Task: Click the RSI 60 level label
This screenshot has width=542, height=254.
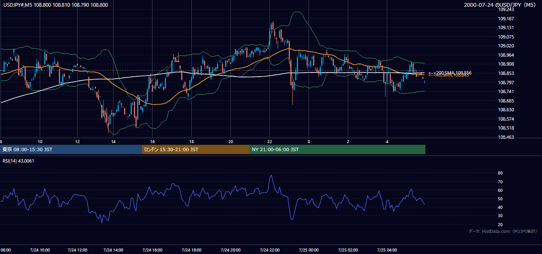Action: tap(500, 190)
